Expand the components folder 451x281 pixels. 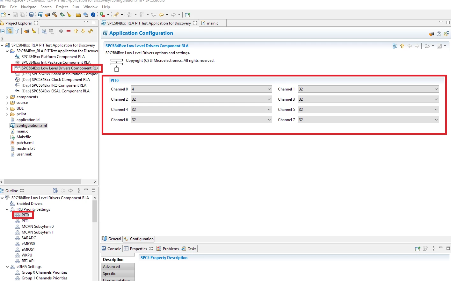tap(7, 97)
